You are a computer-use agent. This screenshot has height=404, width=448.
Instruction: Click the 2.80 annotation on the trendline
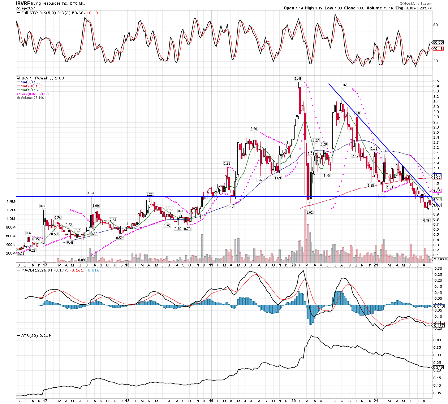[357, 113]
